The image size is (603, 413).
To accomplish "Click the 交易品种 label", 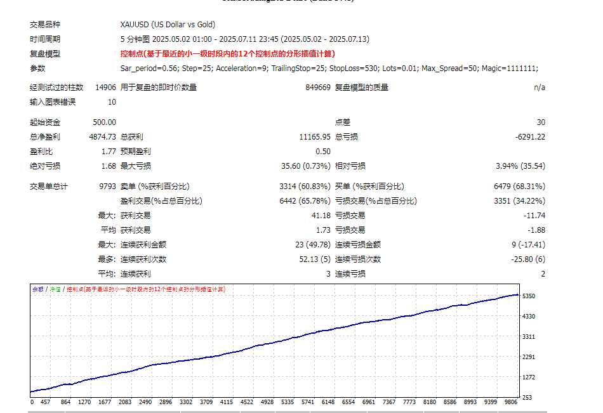I will coord(45,25).
